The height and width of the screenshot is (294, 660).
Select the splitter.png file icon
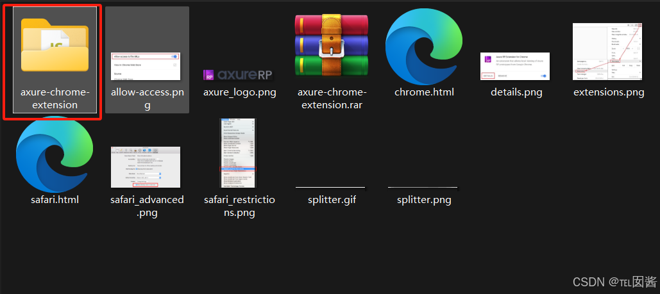point(423,188)
